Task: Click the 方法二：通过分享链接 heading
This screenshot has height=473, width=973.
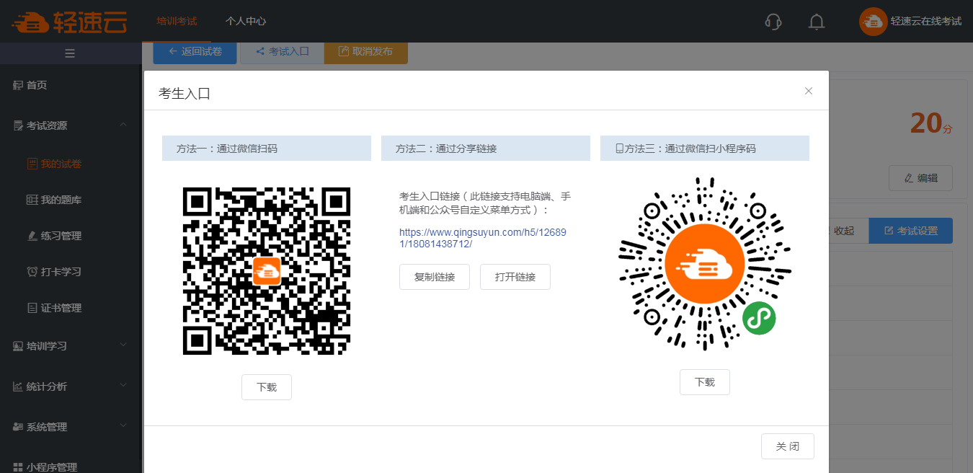Action: (x=446, y=149)
